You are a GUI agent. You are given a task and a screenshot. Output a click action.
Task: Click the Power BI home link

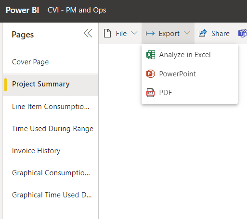pos(22,10)
